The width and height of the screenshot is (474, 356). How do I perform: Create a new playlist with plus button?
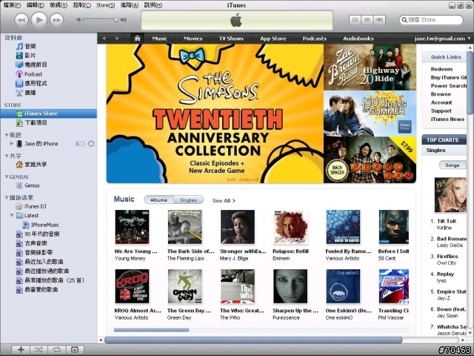21,349
